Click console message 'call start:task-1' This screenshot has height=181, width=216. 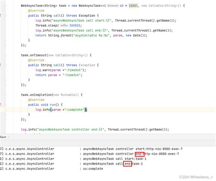(114, 159)
